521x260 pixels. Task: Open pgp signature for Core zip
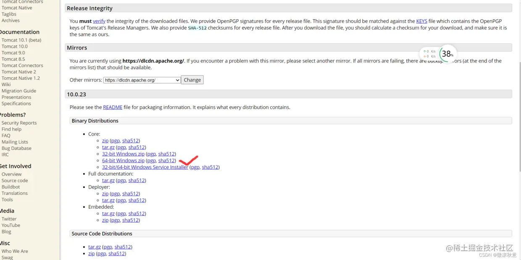pyautogui.click(x=116, y=141)
